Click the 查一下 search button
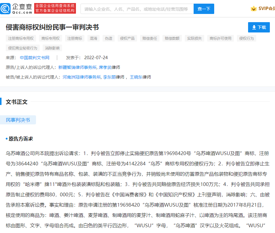Screen dimensions: 275x233 pyautogui.click(x=204, y=9)
